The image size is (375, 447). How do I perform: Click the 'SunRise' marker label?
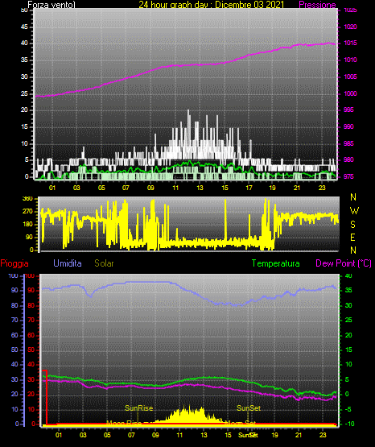139,408
